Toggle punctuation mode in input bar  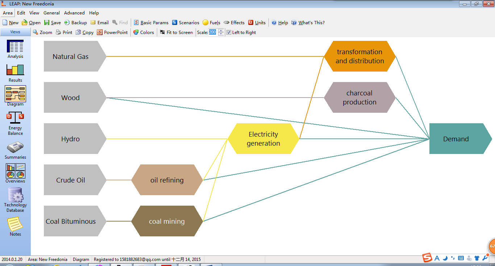(453, 258)
